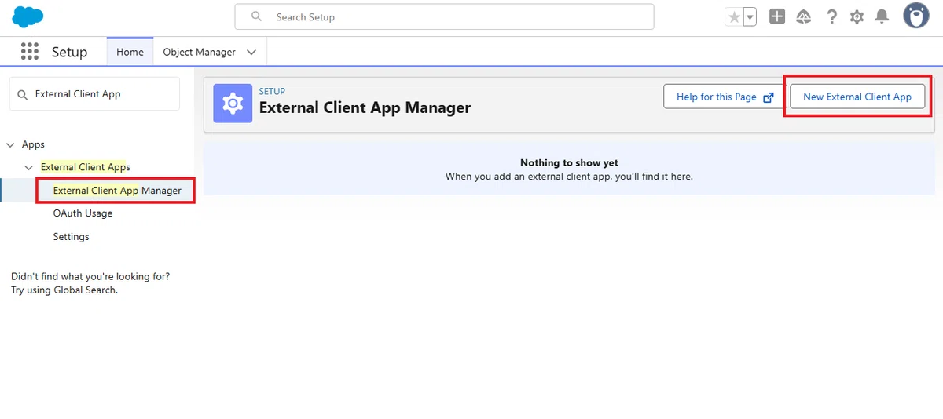Open the help question mark icon
943x419 pixels.
coord(831,16)
